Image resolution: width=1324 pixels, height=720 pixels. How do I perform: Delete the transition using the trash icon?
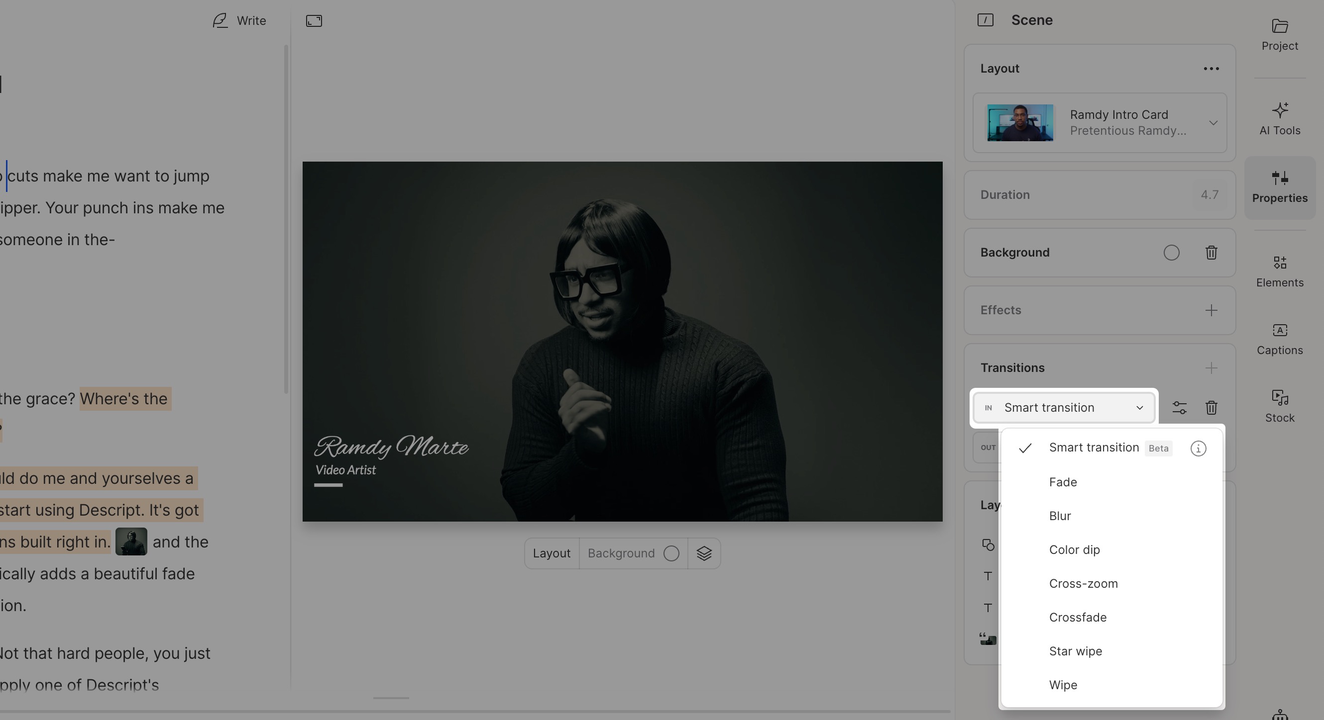point(1212,408)
